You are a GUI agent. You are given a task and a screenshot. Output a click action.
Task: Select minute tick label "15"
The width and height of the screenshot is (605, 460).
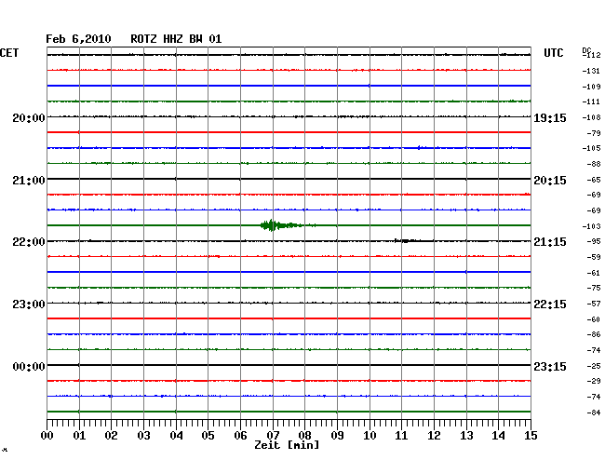(531, 436)
